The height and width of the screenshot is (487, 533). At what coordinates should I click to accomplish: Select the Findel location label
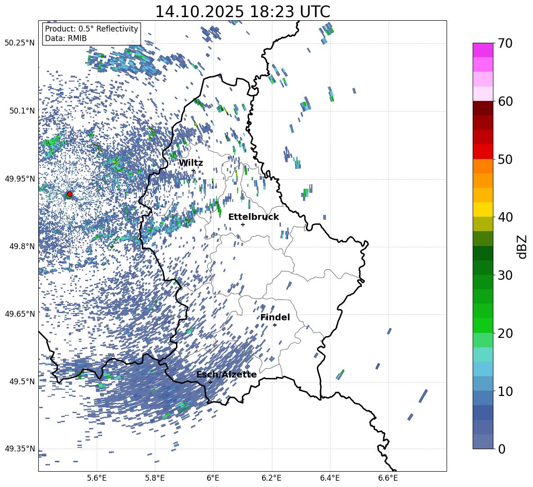pos(275,317)
